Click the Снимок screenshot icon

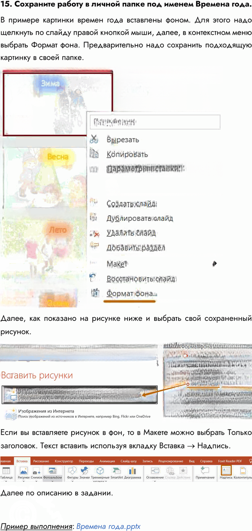(x=37, y=472)
